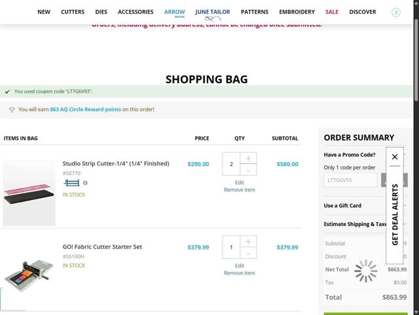Image resolution: width=419 pixels, height=315 pixels.
Task: Open the shopping bag icon showing 3 items
Action: tap(395, 12)
